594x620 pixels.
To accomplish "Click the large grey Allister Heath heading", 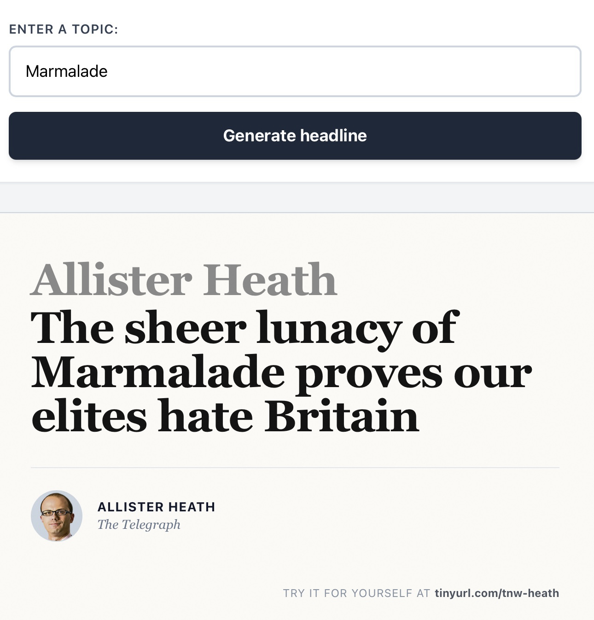I will click(183, 280).
